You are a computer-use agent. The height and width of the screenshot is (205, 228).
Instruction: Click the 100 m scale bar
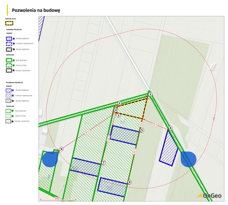point(58,199)
